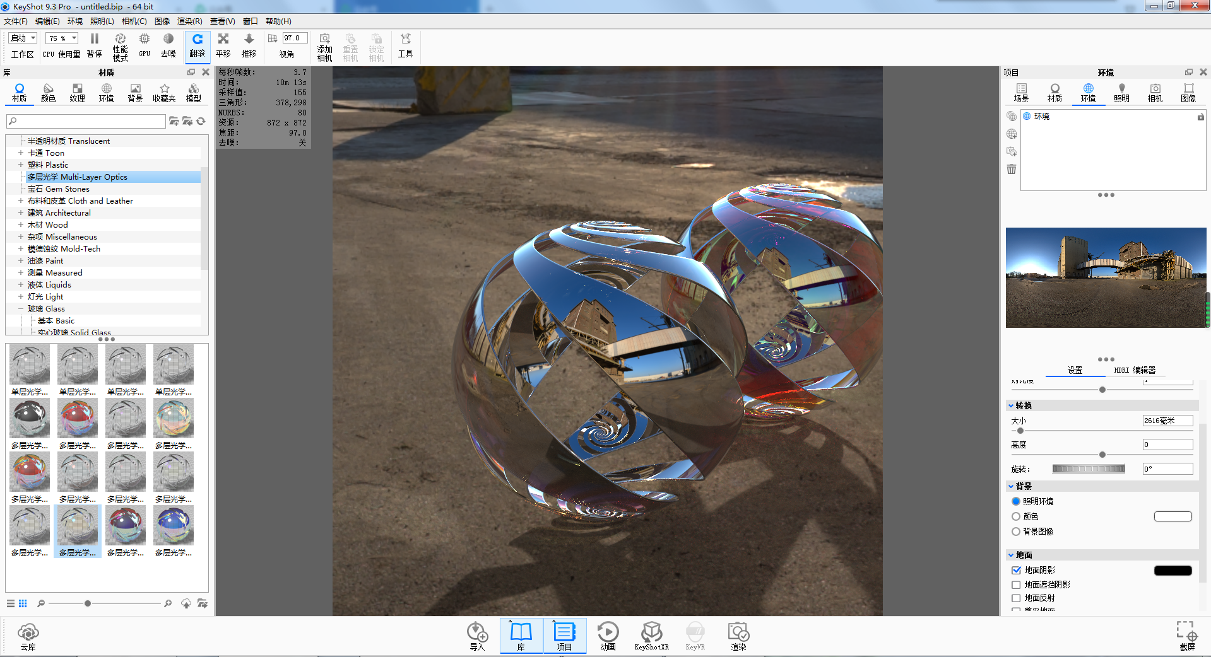Viewport: 1211px width, 657px height.
Task: Switch to the HDRI 编辑器 tab
Action: point(1135,370)
